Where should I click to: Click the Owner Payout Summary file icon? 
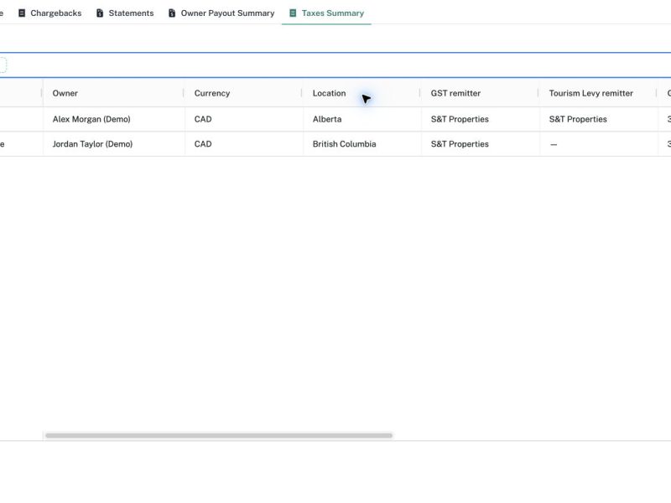point(172,13)
